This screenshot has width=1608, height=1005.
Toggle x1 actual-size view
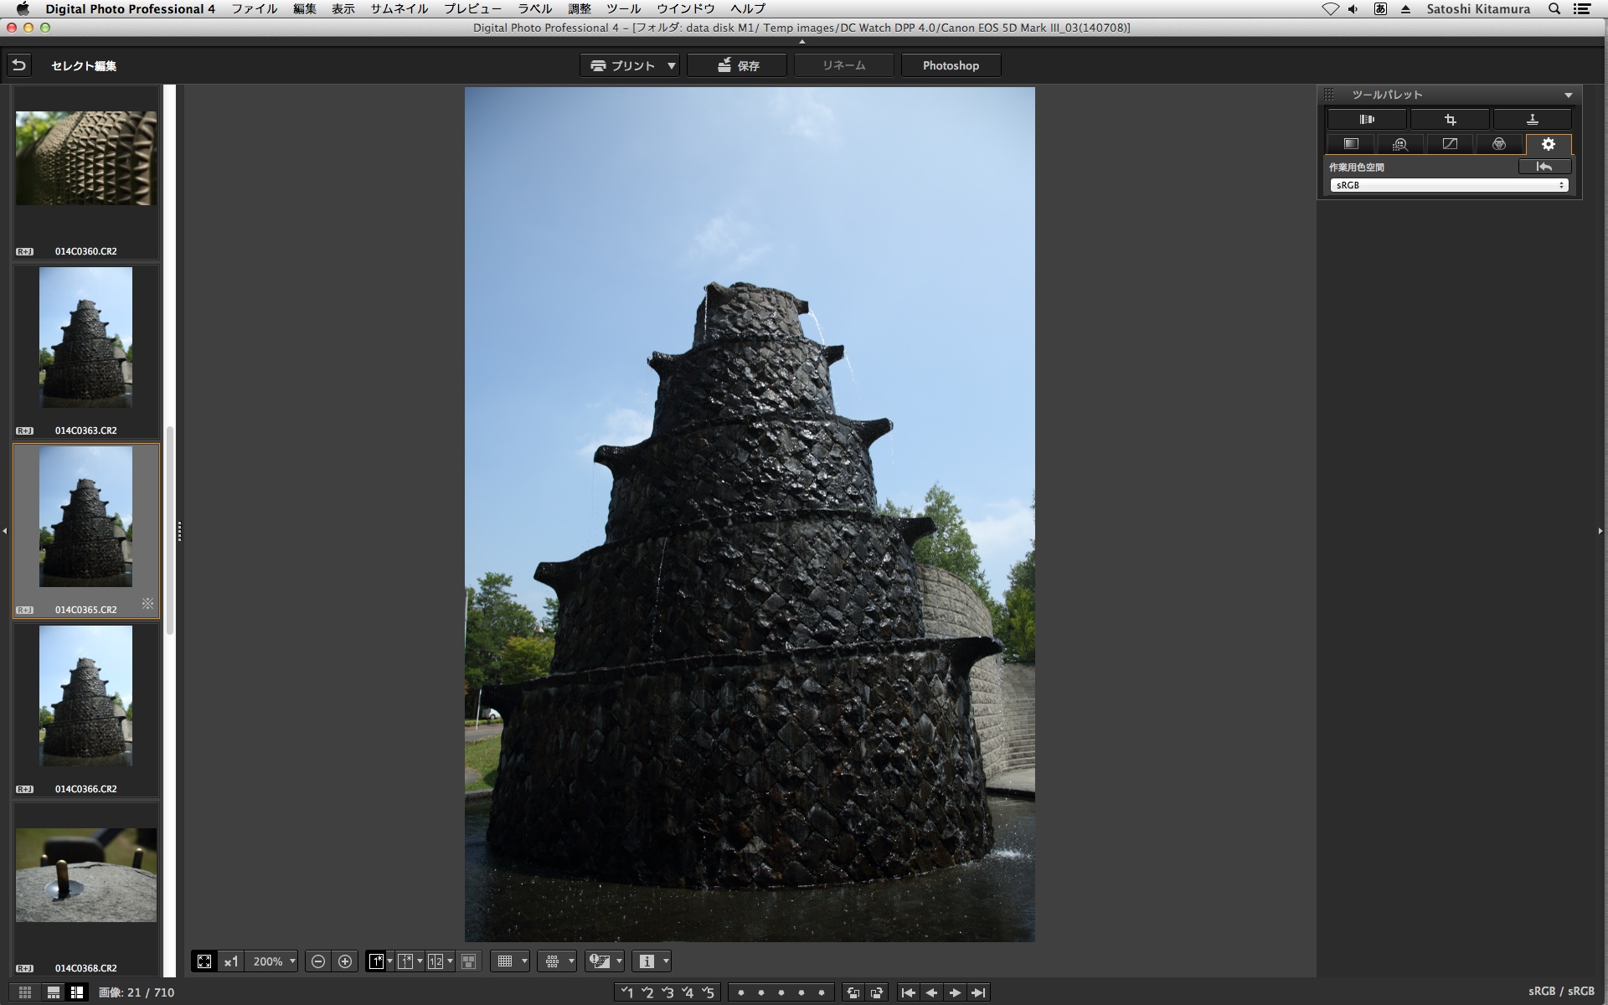point(231,961)
